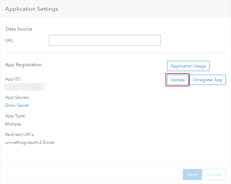The width and height of the screenshot is (231, 184).
Task: Cancel the Application Settings dialog
Action: click(x=214, y=174)
